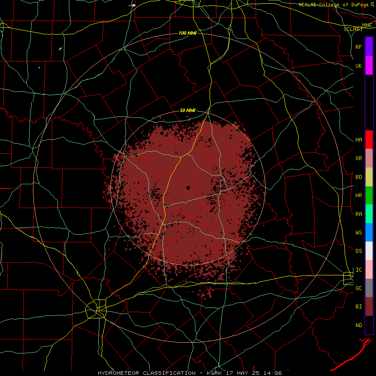Click the BD legend label
This screenshot has height=376, width=376.
coord(358,177)
